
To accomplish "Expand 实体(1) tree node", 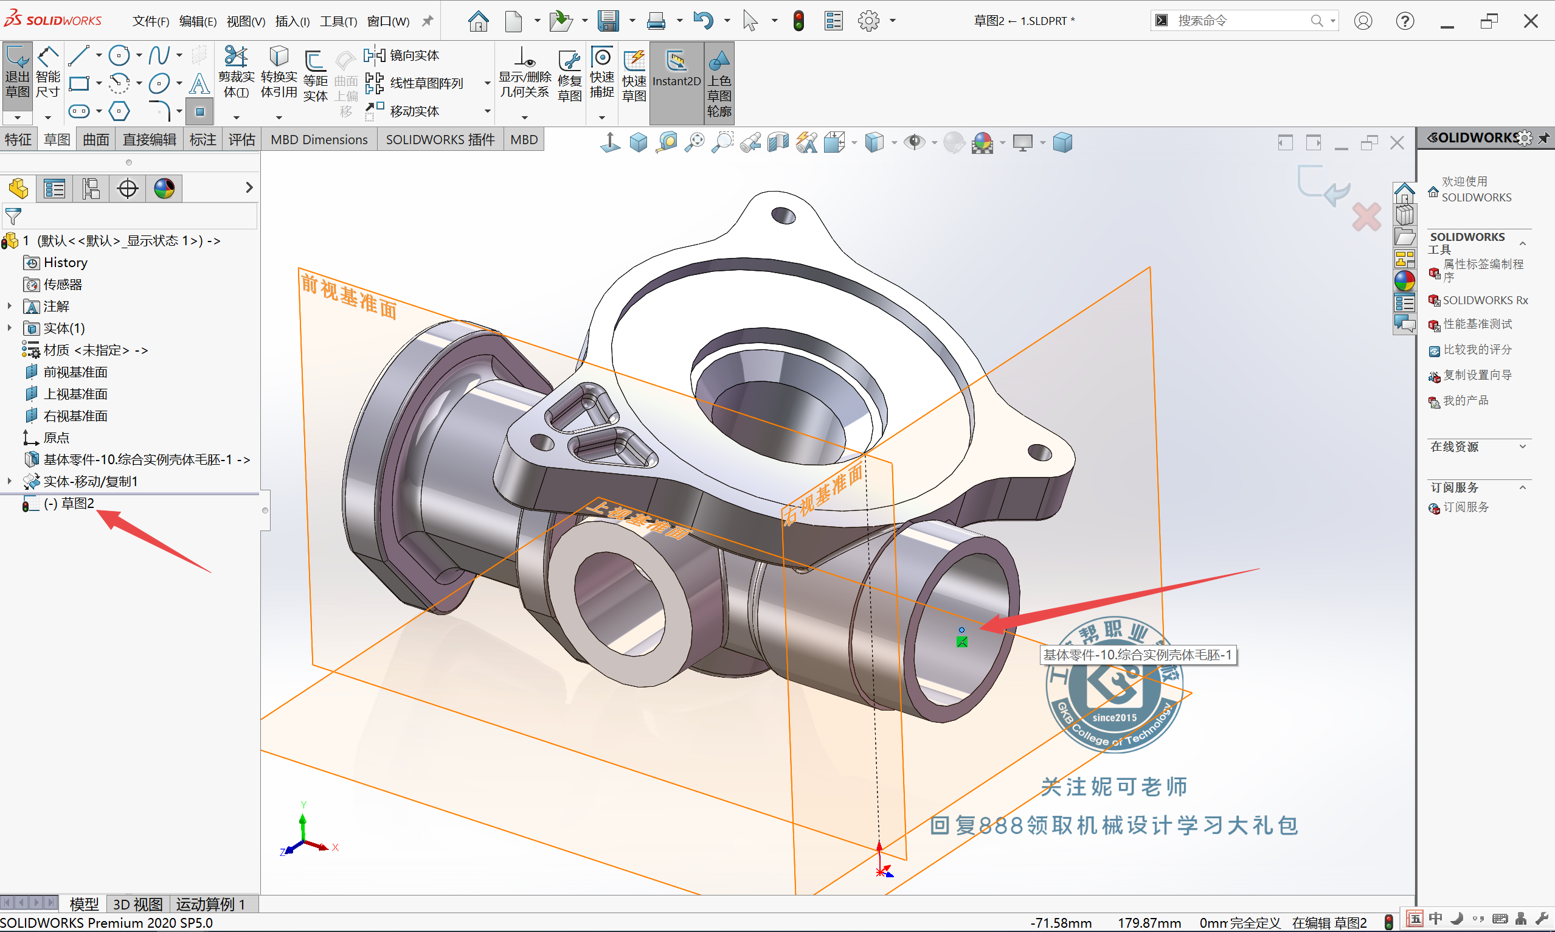I will (x=9, y=328).
